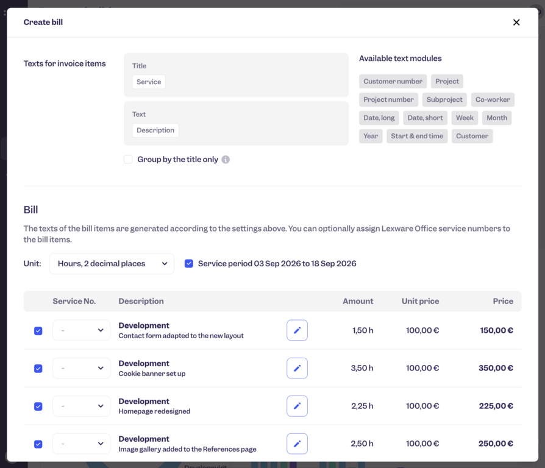Click the Service No. column header
Screen dimensions: 545x468
pyautogui.click(x=74, y=301)
